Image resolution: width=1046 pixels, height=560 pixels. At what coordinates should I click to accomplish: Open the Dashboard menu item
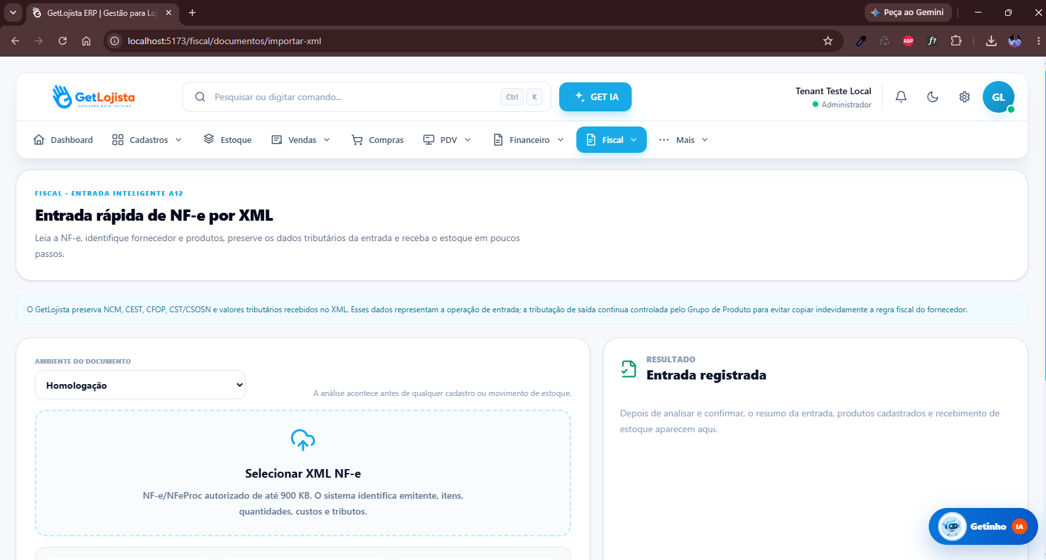pos(63,140)
